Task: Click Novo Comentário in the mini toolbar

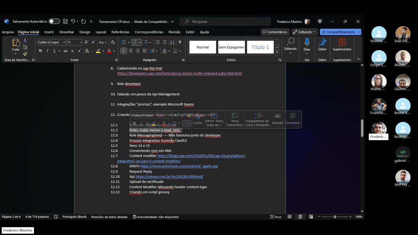Action: click(234, 119)
